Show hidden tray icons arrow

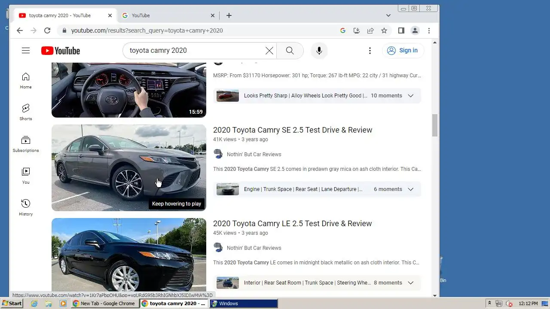coord(489,303)
